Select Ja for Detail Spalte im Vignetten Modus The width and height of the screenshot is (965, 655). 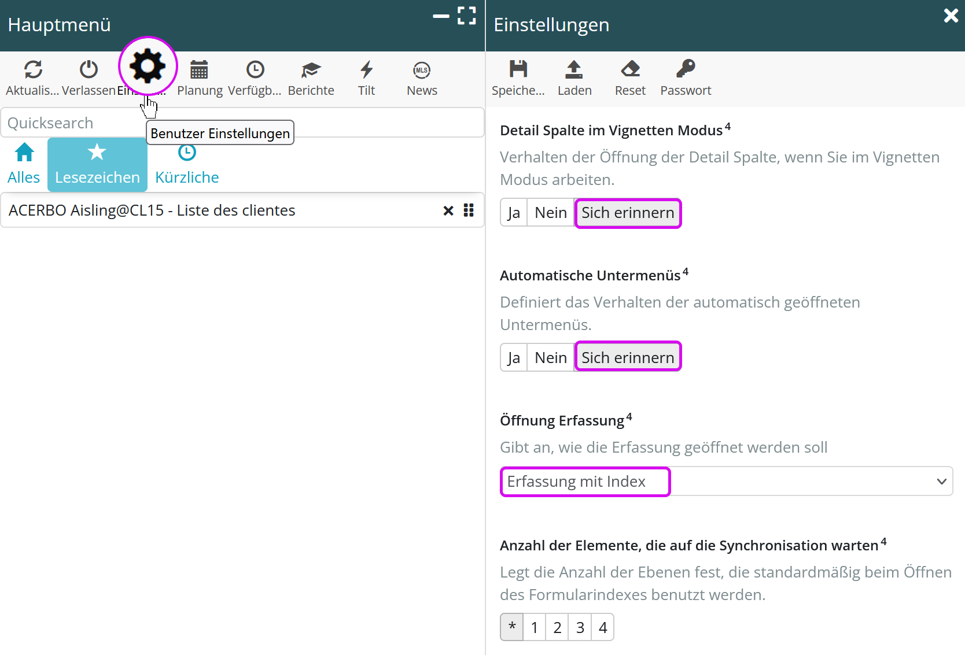click(514, 213)
